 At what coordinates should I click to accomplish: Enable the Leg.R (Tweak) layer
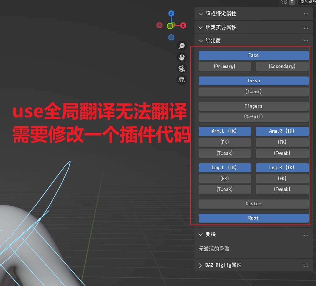282,190
